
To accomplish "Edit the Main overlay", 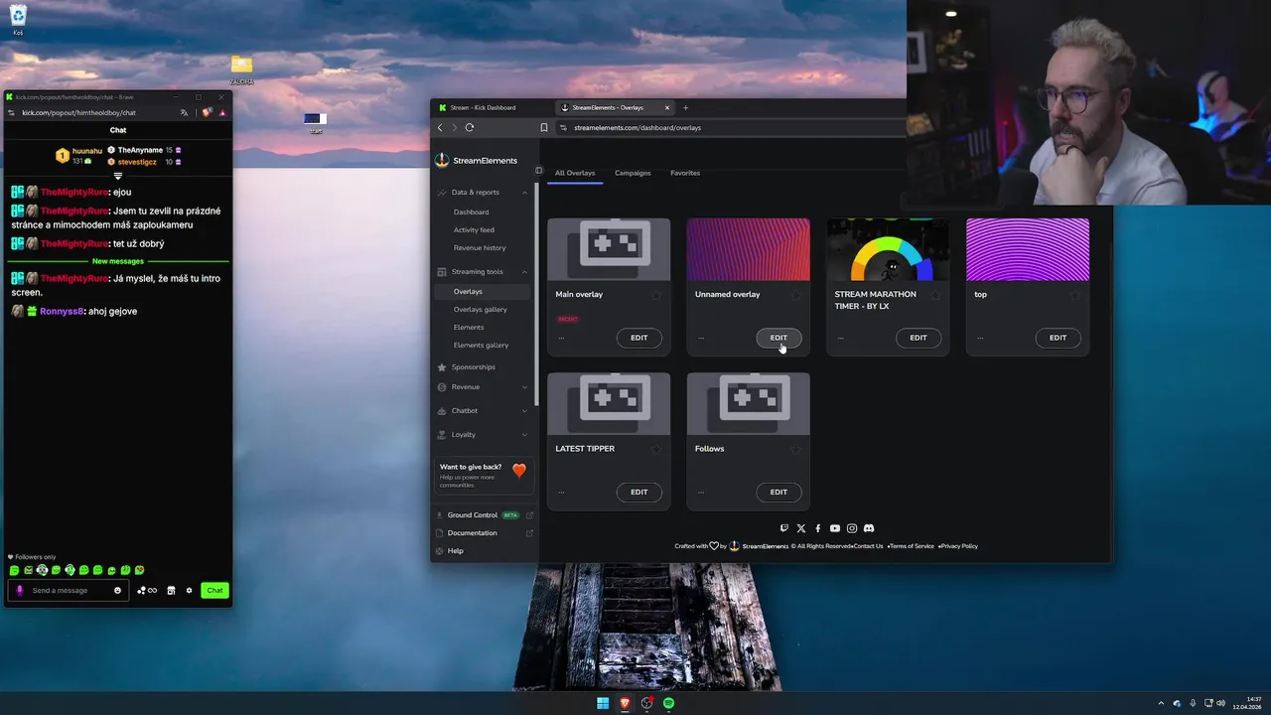I will coord(638,338).
